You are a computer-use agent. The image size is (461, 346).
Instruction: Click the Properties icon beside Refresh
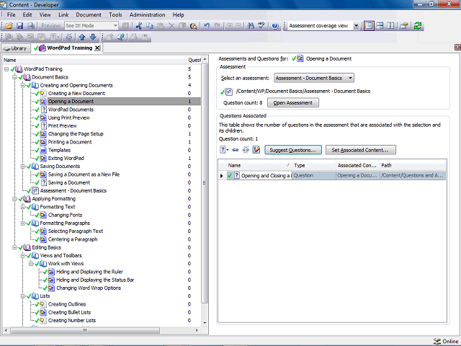(404, 26)
